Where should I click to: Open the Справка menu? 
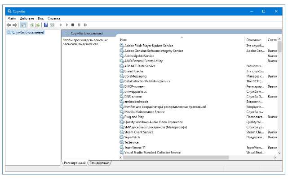[x=53, y=18]
